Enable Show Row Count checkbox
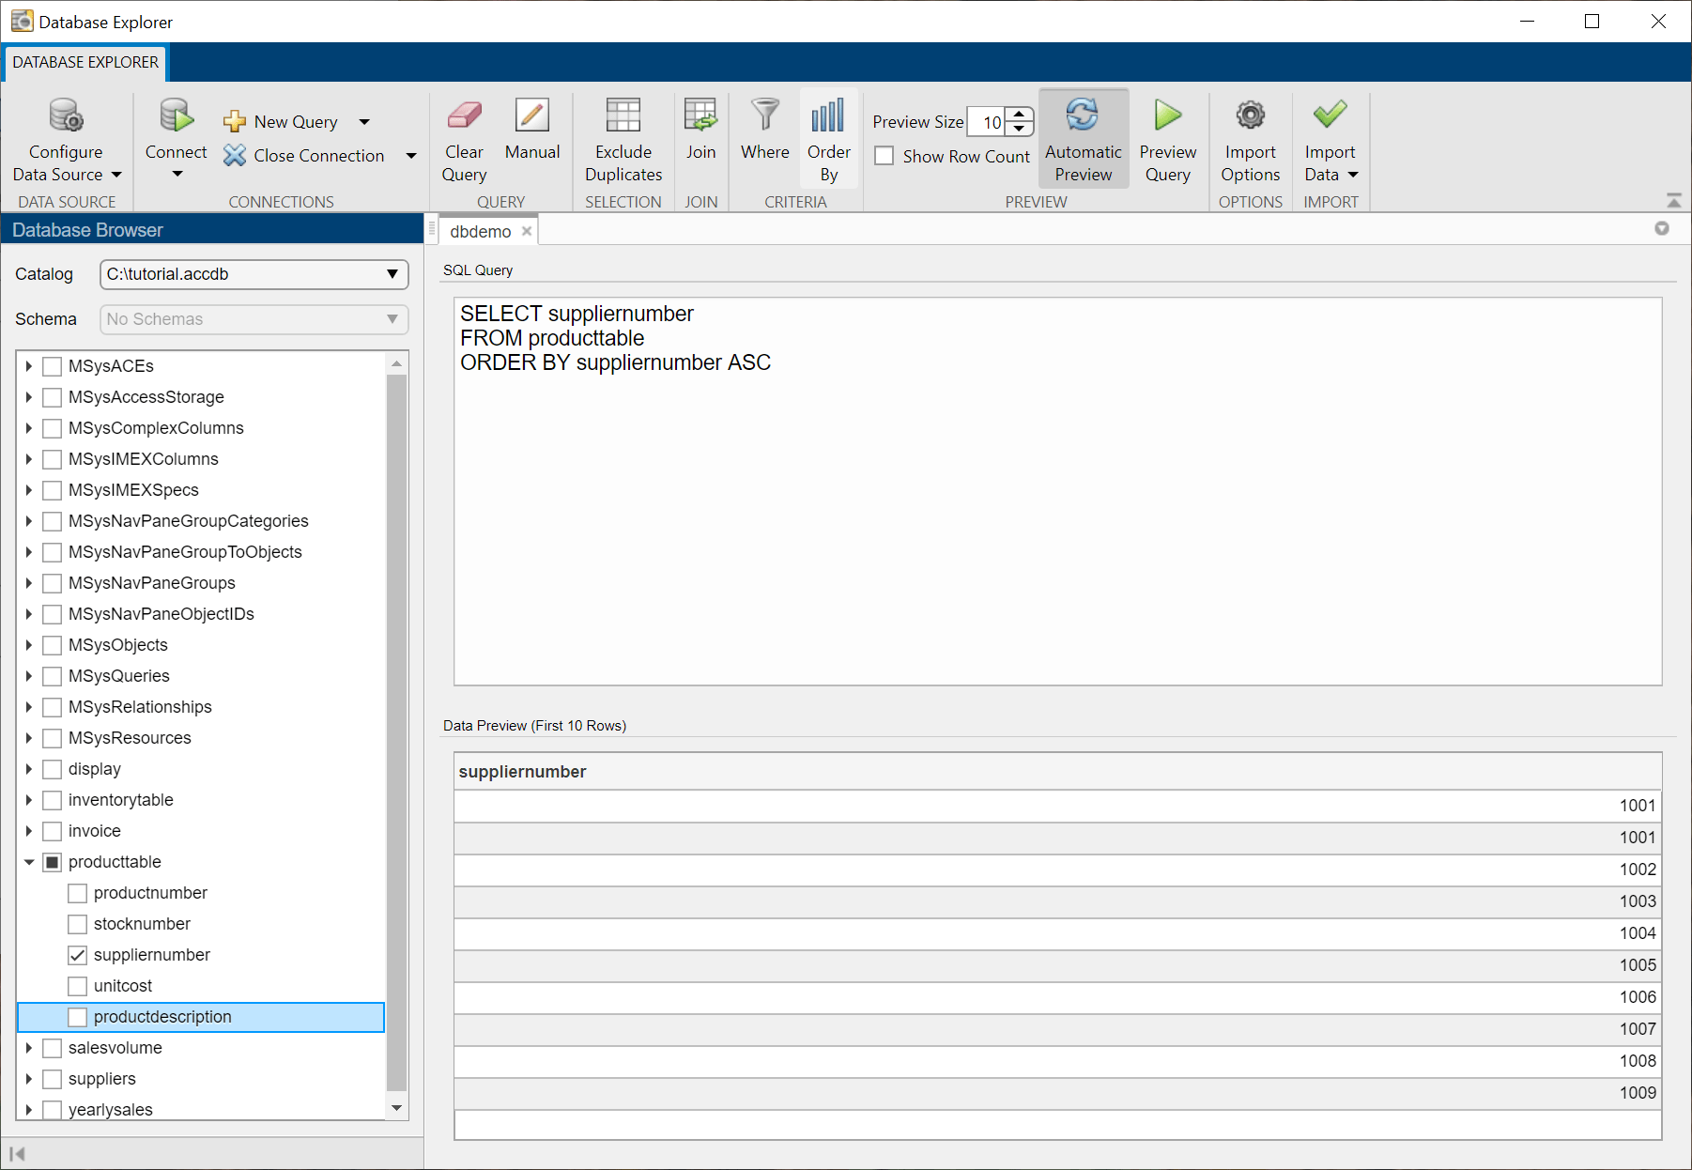Image resolution: width=1692 pixels, height=1170 pixels. coord(884,156)
